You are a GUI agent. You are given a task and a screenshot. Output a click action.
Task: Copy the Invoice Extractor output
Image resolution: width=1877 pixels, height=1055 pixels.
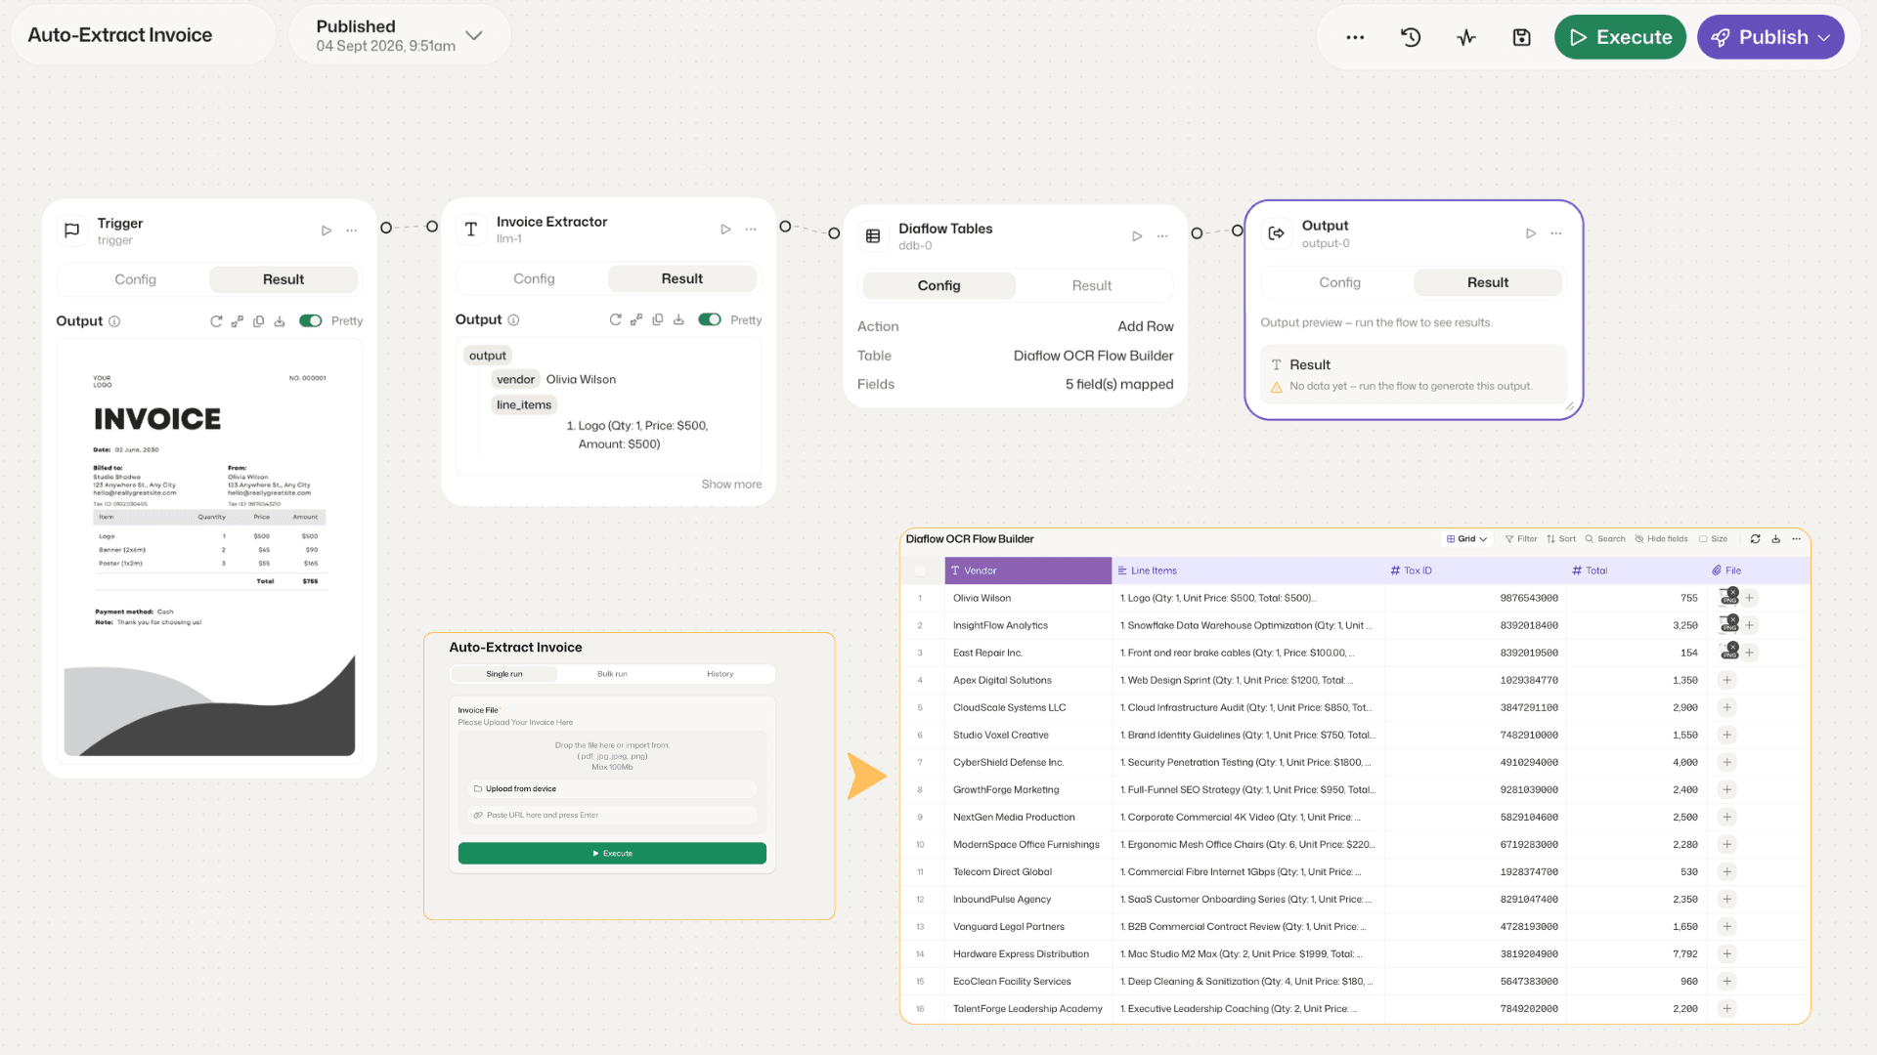(658, 319)
